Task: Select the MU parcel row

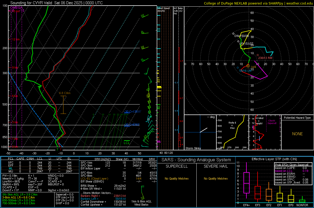Action: [40, 171]
